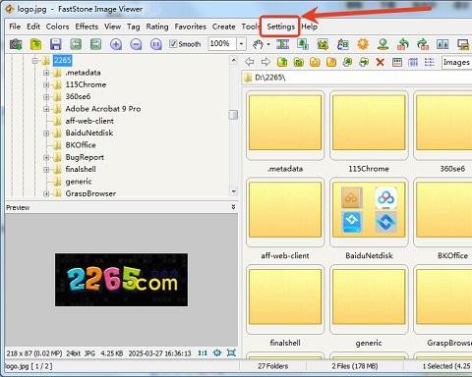Switch to list view icon

tap(430, 62)
